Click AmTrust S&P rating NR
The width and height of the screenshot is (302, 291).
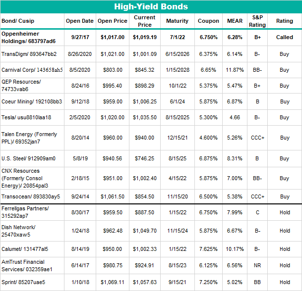[257, 265]
